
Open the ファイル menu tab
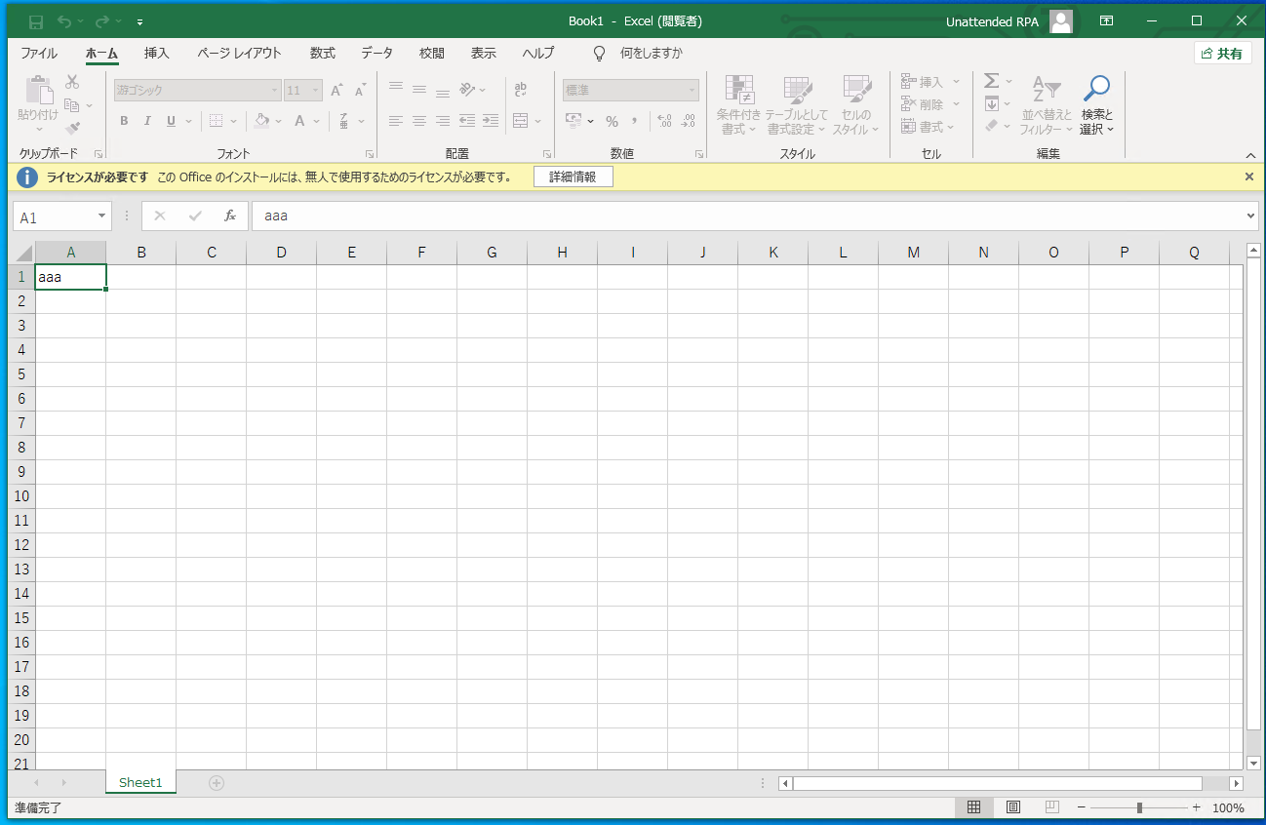tap(39, 54)
